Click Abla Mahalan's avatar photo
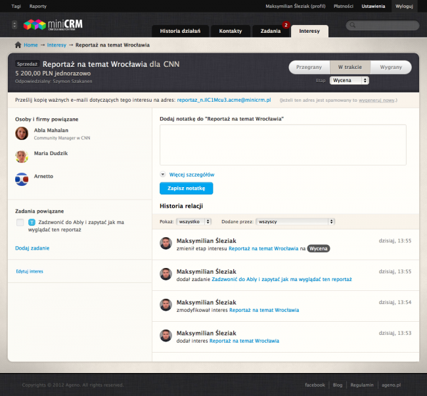427x396 pixels. 22,133
